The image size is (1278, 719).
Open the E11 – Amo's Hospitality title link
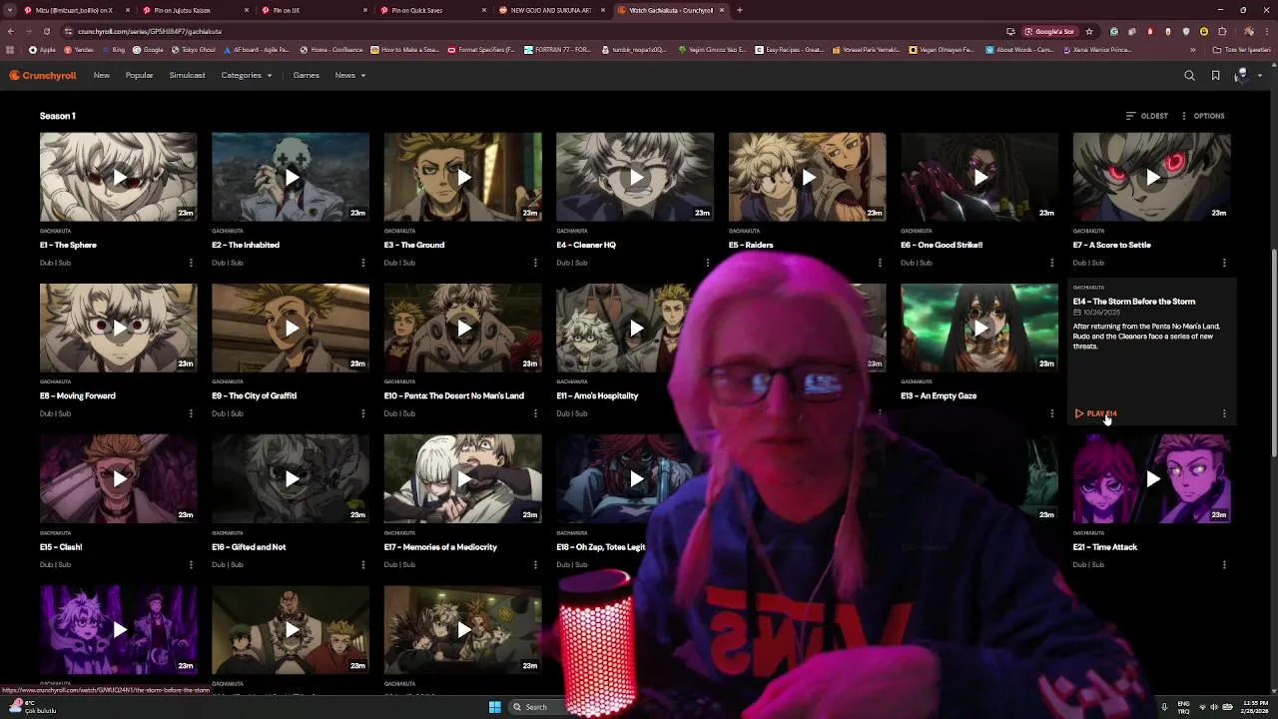pyautogui.click(x=597, y=395)
